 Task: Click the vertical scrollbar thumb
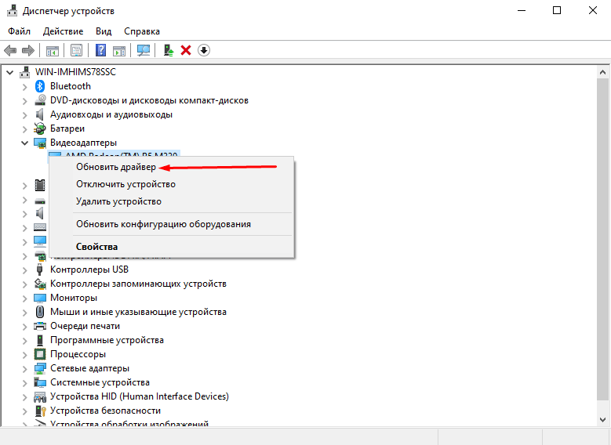click(x=602, y=239)
